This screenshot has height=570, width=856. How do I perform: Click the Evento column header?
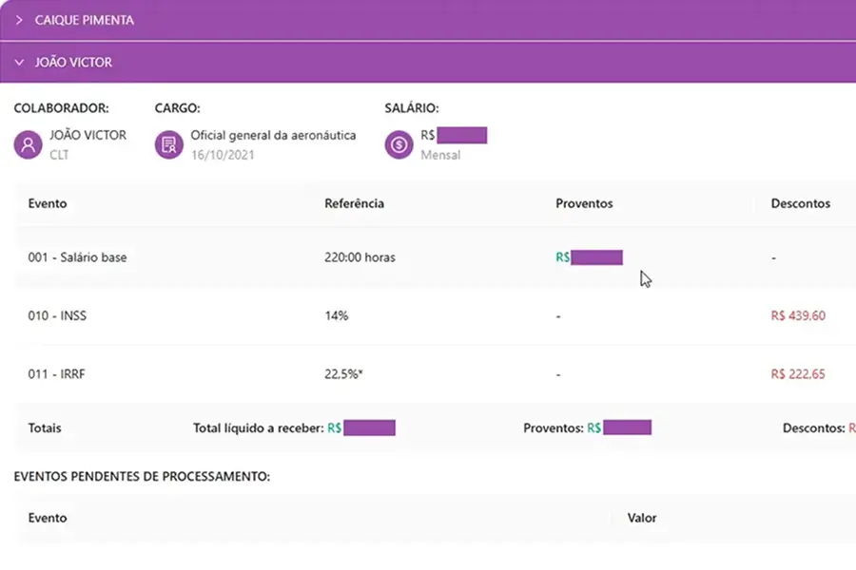[48, 203]
